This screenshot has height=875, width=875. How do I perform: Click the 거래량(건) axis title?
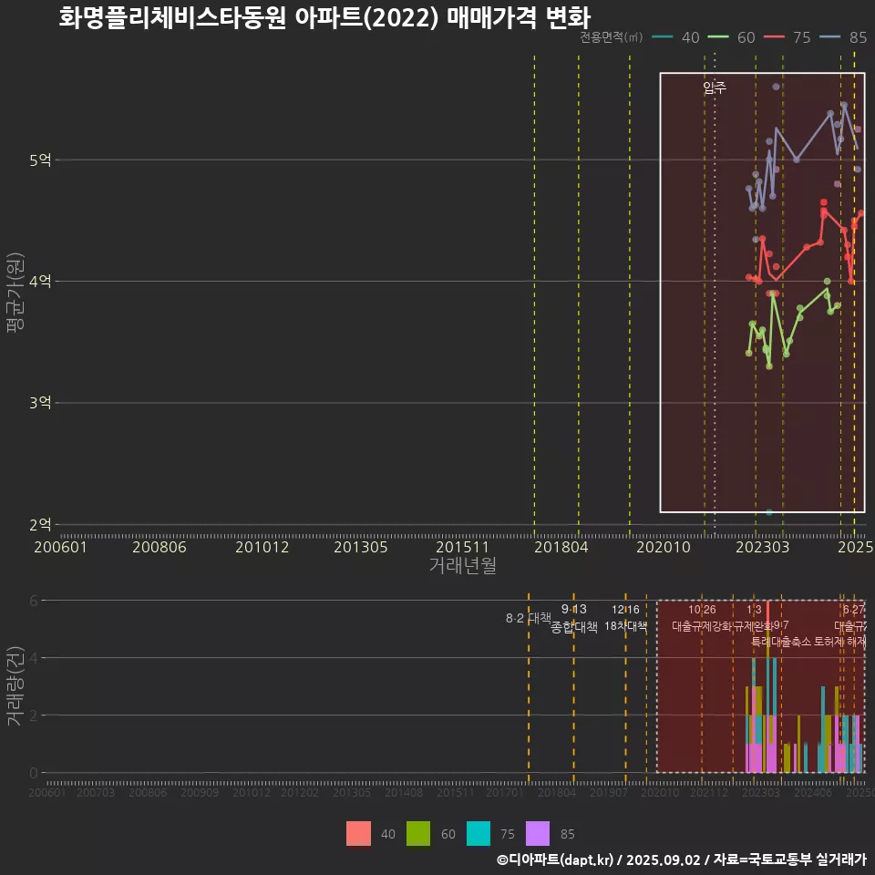click(x=15, y=685)
